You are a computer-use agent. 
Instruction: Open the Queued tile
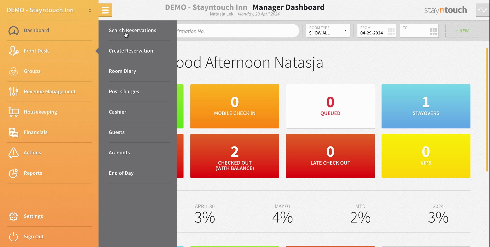(330, 106)
